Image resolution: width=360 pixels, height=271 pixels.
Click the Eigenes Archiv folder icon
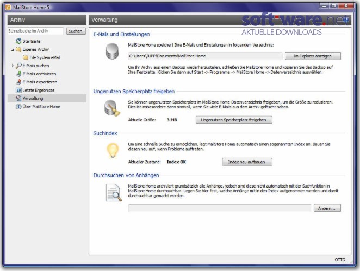point(18,49)
